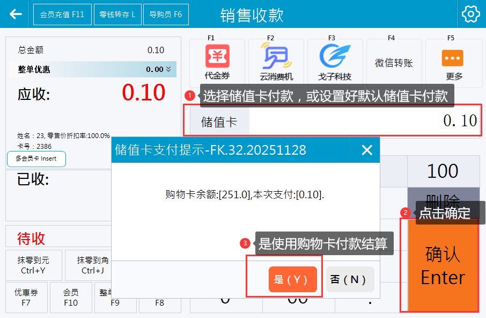
Task: Select 导购员 F6 in the top bar
Action: [166, 15]
